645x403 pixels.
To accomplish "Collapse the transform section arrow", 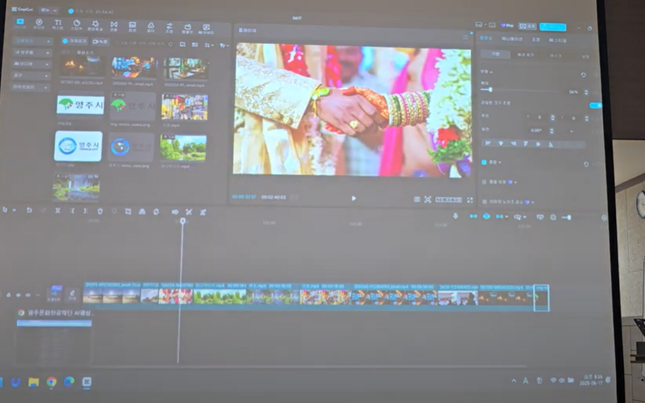I will (491, 72).
